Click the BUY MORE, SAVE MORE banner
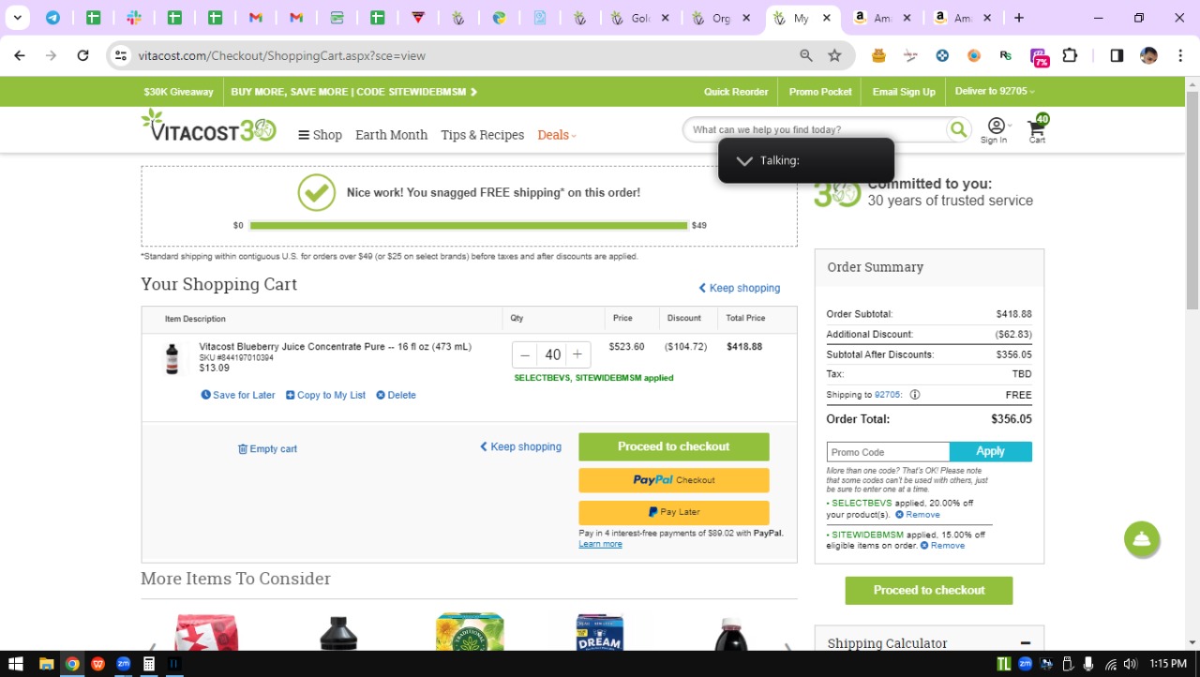Image resolution: width=1200 pixels, height=677 pixels. pos(354,92)
